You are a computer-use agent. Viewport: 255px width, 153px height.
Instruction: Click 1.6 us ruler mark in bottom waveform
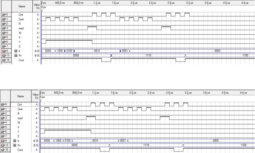[114, 92]
